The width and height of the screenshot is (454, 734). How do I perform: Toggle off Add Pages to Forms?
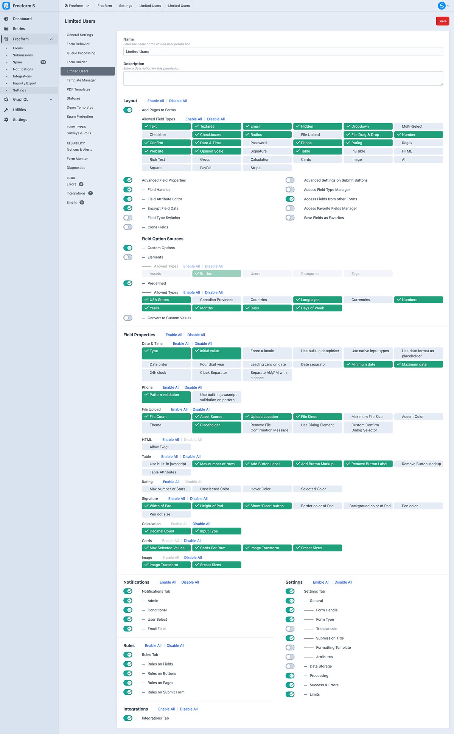(128, 110)
